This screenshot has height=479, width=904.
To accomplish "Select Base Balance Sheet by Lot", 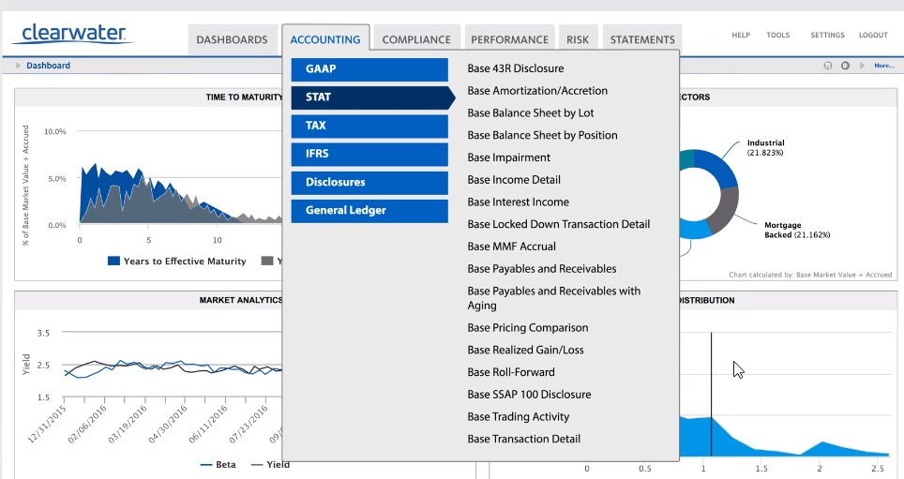I will click(x=531, y=113).
